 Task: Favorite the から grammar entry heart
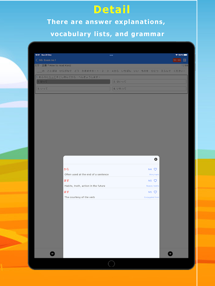click(x=155, y=169)
